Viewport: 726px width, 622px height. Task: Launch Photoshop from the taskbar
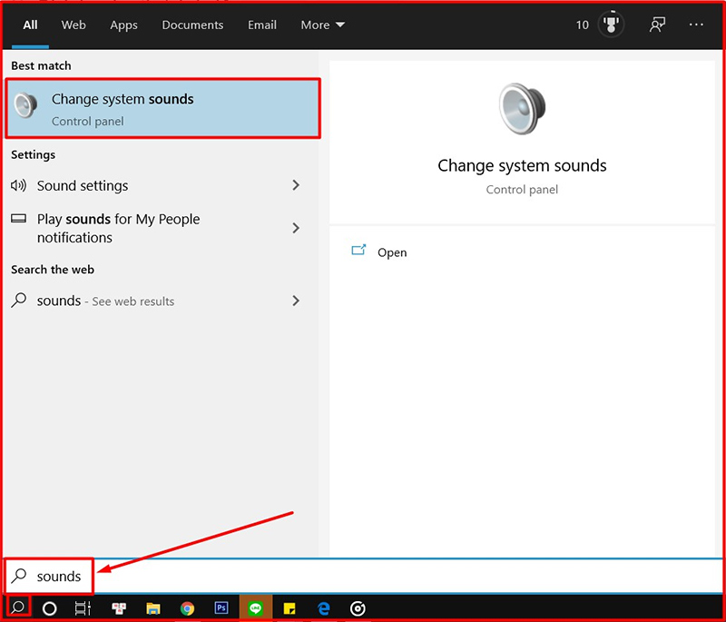click(x=221, y=608)
